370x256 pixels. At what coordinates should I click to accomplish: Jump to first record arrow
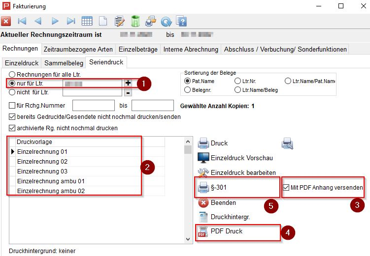(22, 21)
